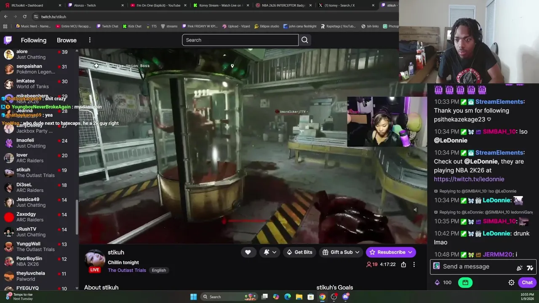
Task: Open the Windows Start menu
Action: 193,297
